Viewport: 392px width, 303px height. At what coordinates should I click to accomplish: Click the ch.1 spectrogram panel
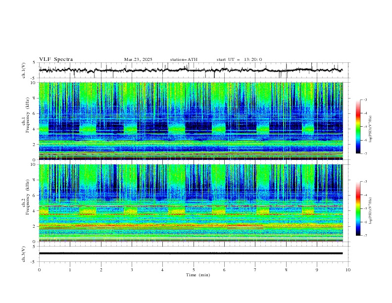tap(191, 121)
